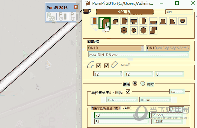Open the first 12 value combo box

coord(107,74)
